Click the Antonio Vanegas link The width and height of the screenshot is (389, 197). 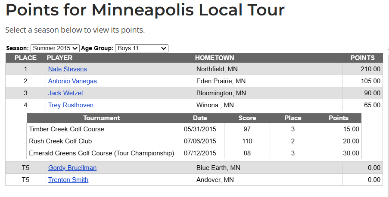[x=72, y=81]
